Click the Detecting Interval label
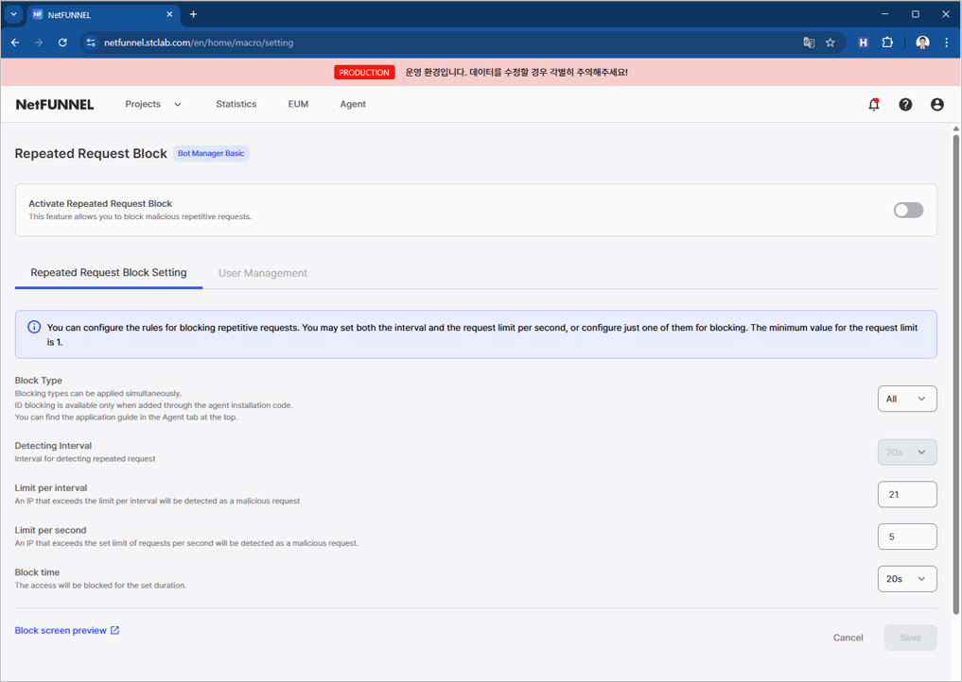Image resolution: width=962 pixels, height=682 pixels. [53, 446]
